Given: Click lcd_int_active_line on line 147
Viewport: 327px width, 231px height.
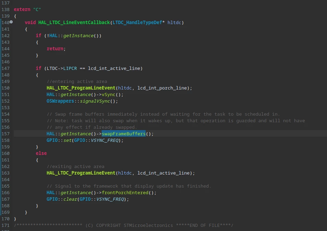Looking at the screenshot, I should [x=114, y=69].
